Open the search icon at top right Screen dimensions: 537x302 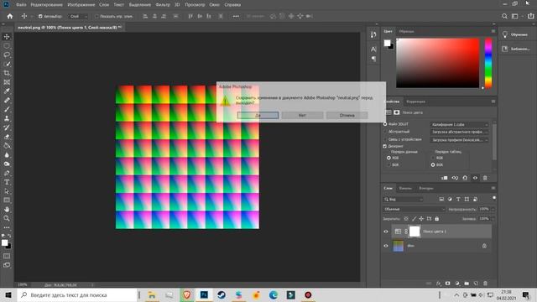pos(504,16)
